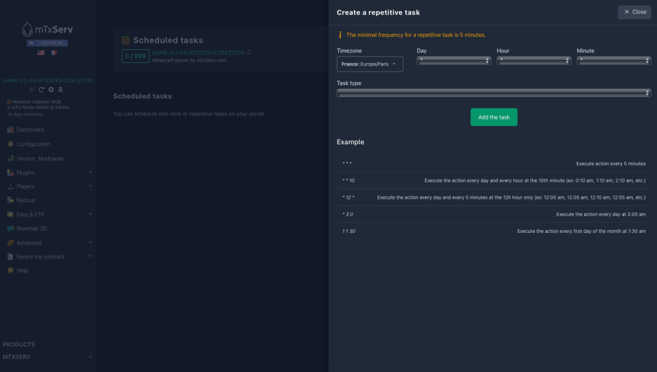Click refresh icon beside server address header

(x=249, y=52)
